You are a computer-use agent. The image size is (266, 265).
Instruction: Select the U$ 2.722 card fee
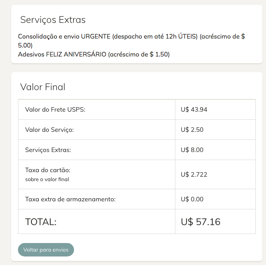pyautogui.click(x=194, y=174)
